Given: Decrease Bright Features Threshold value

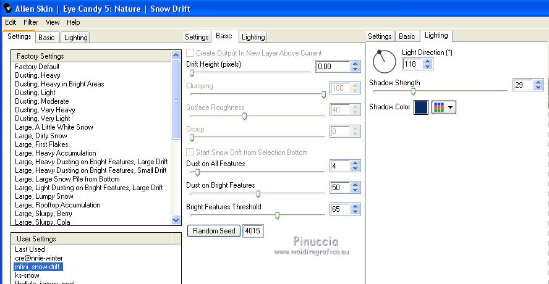Looking at the screenshot, I should coord(355,212).
